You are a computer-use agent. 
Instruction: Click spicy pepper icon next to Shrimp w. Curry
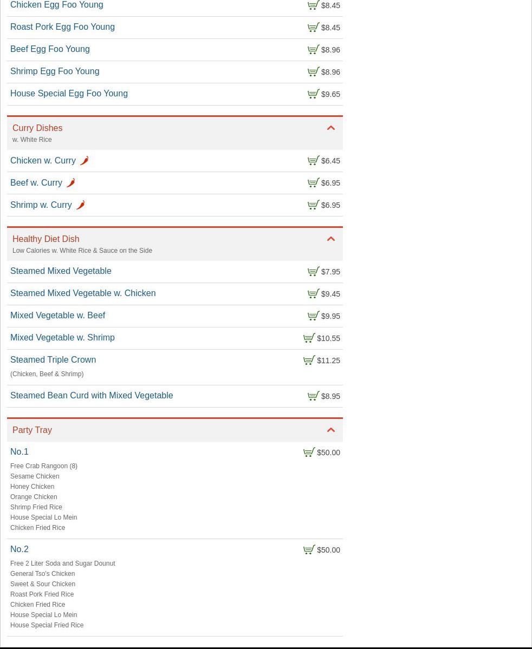80,205
